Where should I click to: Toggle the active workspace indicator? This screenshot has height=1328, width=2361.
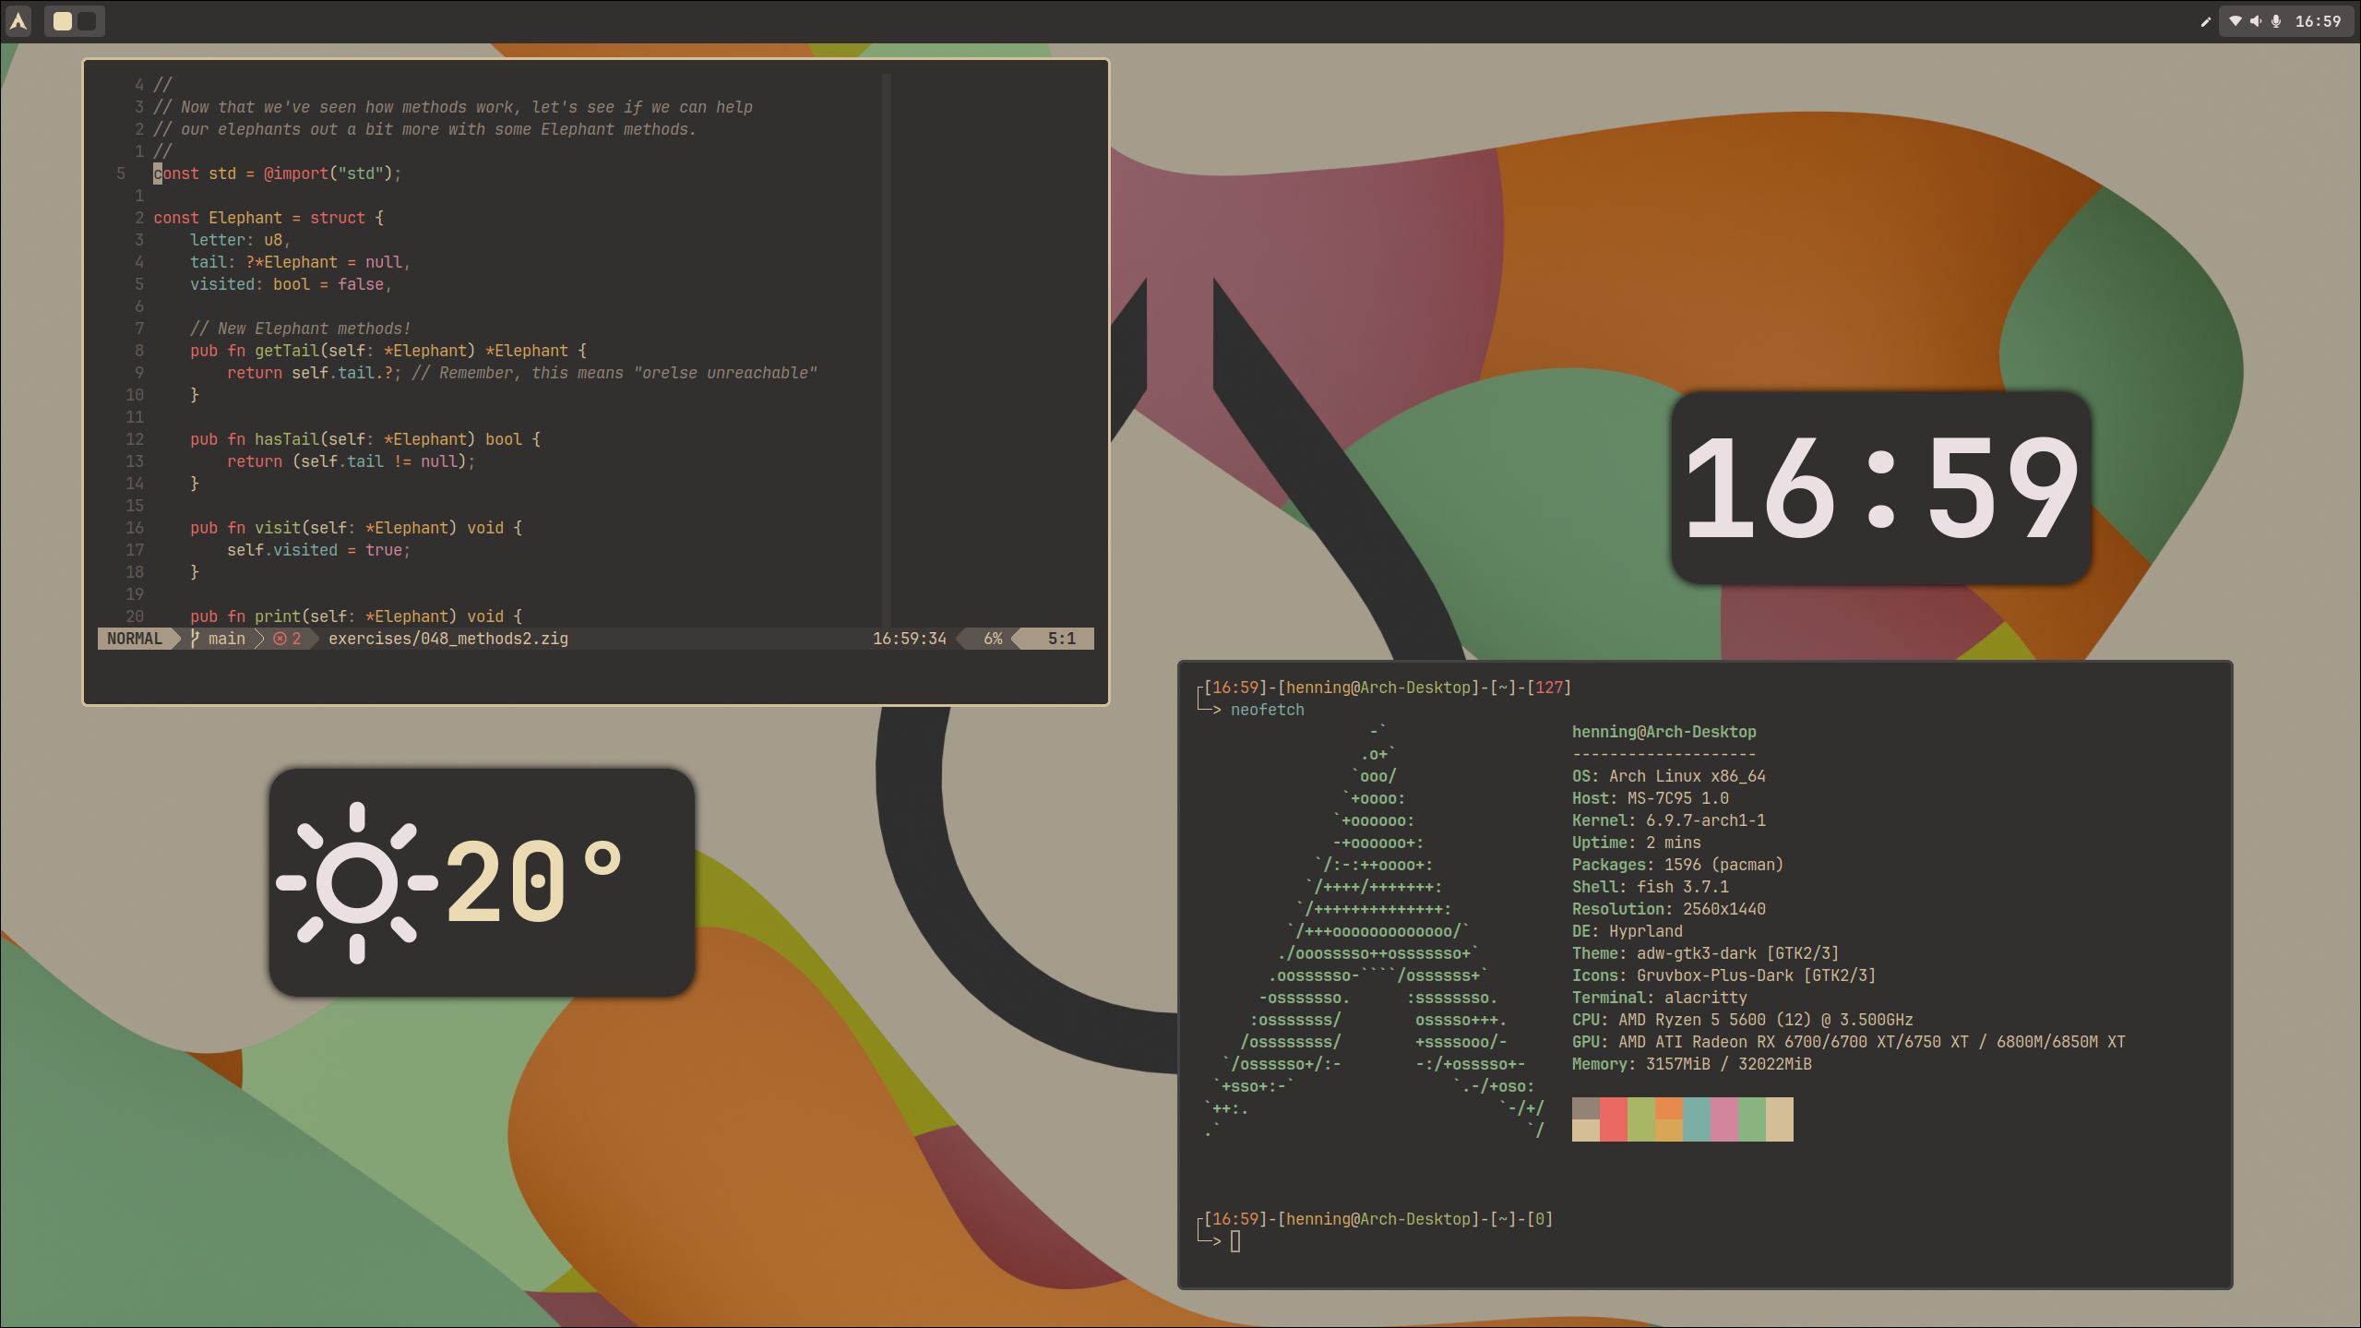click(61, 20)
